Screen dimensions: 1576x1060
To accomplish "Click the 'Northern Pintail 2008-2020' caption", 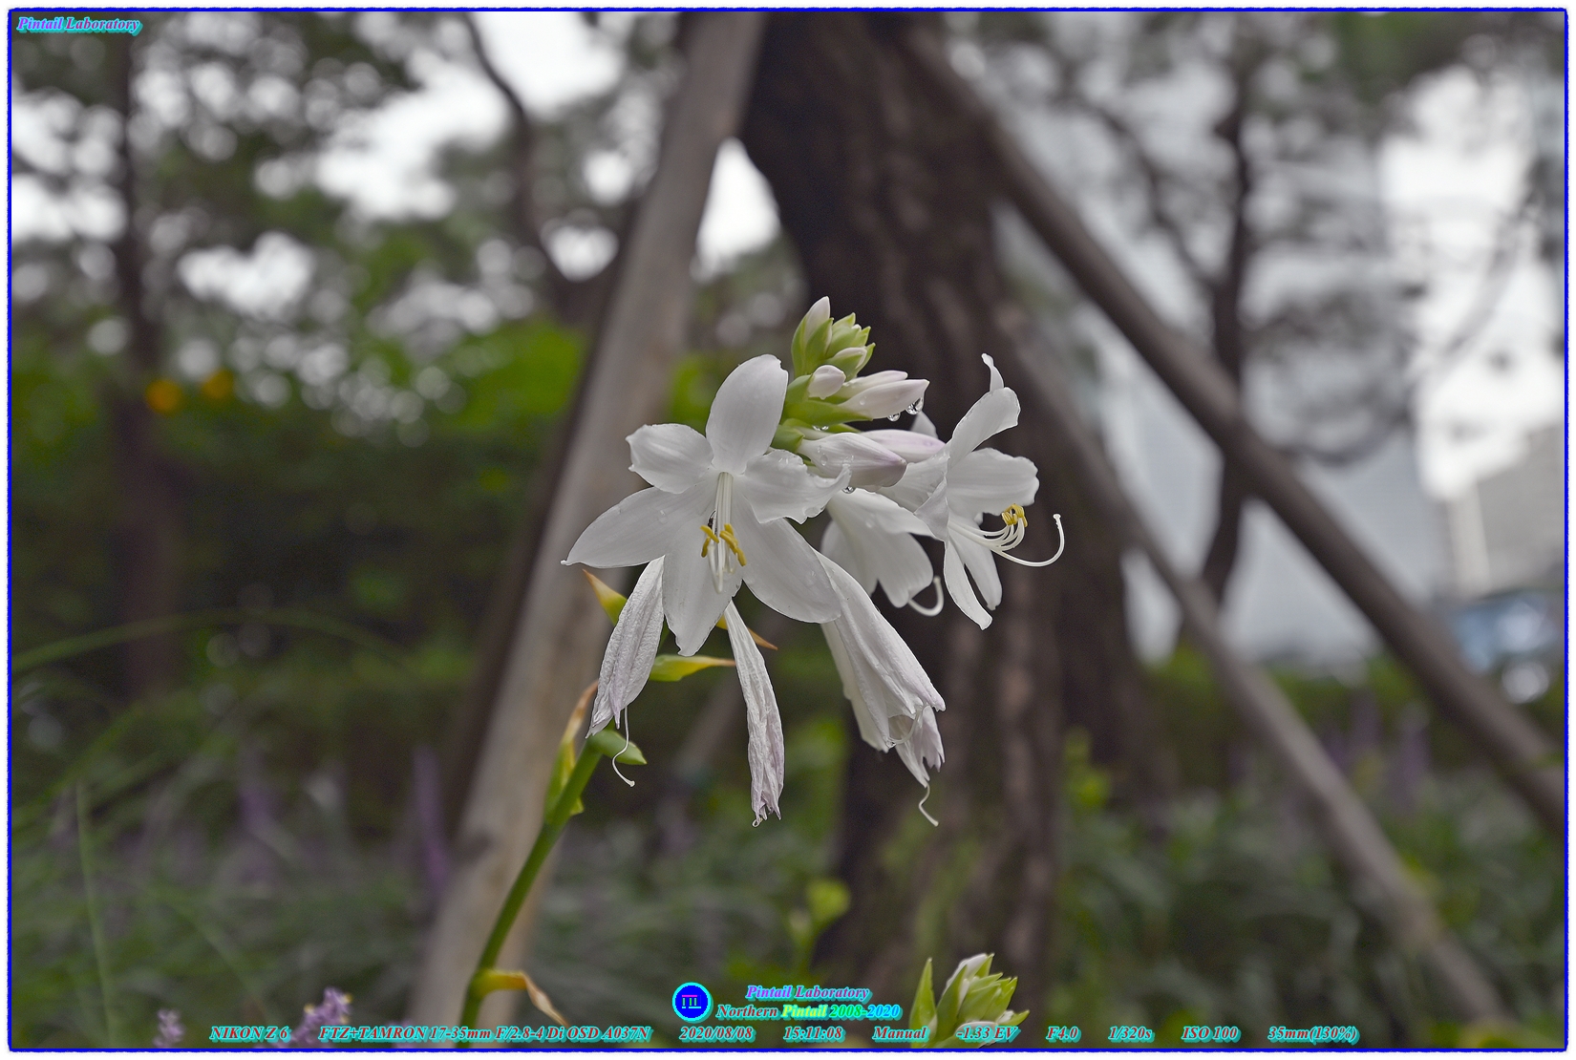I will point(808,1011).
